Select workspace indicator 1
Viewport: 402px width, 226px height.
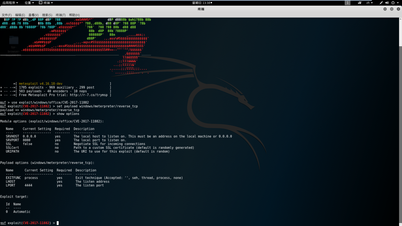click(347, 3)
